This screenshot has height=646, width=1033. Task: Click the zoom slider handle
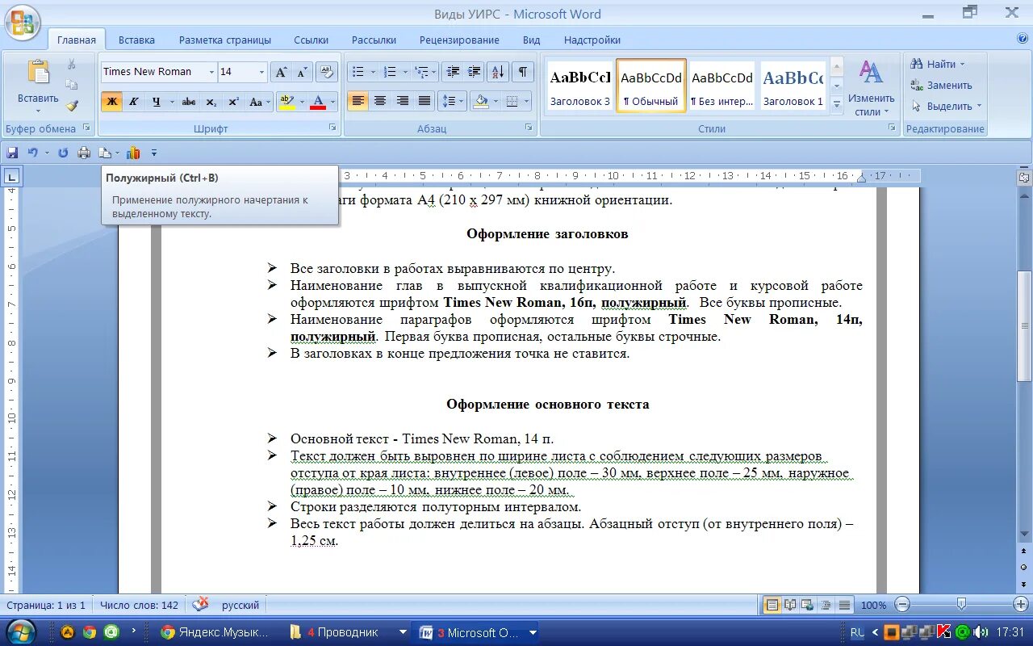[x=961, y=604]
